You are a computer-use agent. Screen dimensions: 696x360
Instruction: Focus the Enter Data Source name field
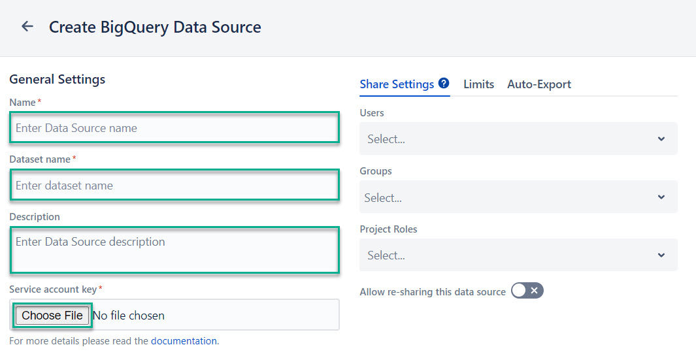click(174, 128)
